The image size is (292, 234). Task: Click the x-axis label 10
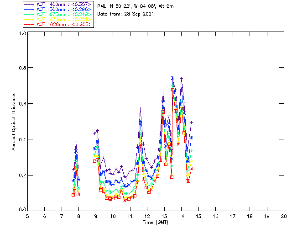[113, 216]
